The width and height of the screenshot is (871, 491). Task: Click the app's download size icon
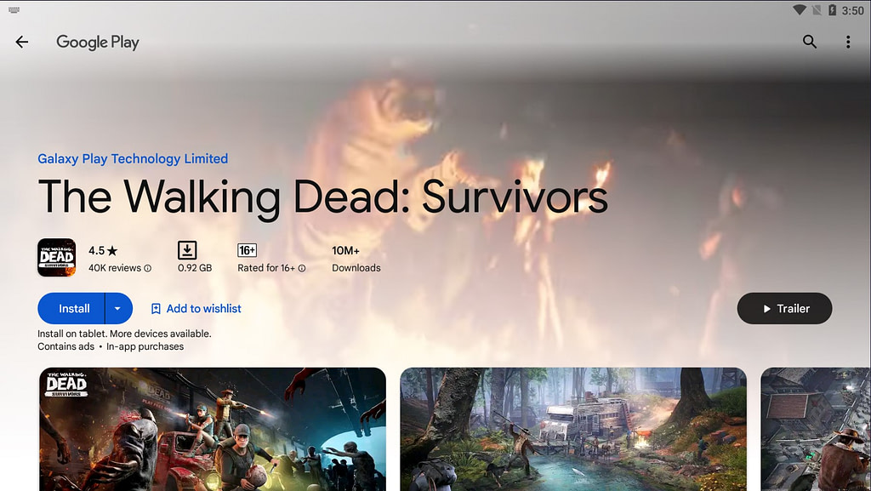coord(187,250)
